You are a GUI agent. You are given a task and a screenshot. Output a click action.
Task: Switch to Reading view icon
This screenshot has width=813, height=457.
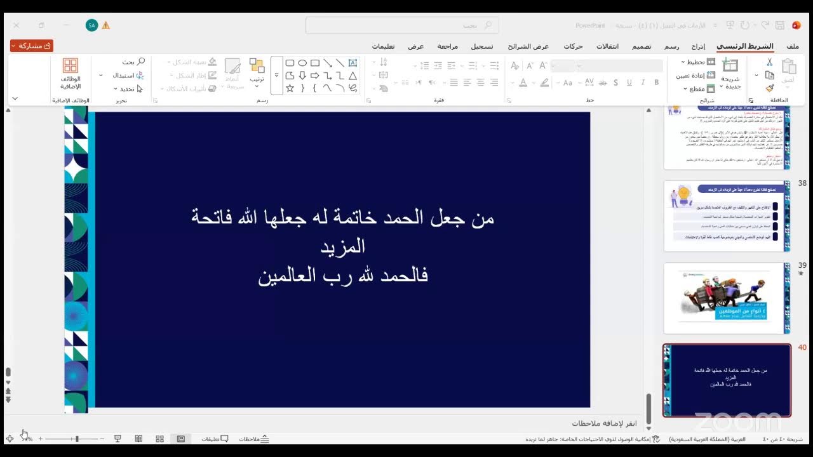coord(138,439)
